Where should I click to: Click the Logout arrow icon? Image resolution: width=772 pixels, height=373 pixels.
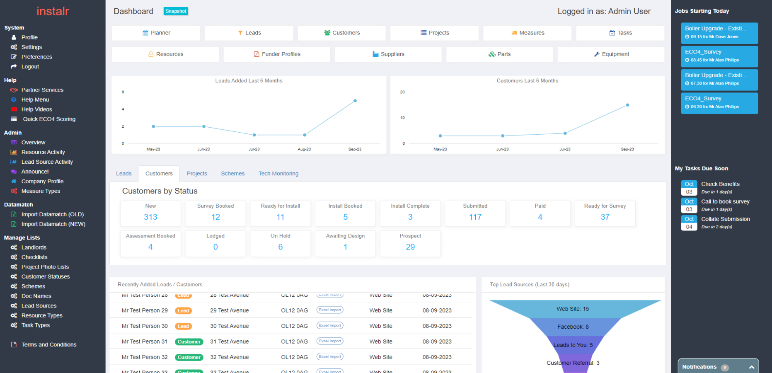coord(14,67)
